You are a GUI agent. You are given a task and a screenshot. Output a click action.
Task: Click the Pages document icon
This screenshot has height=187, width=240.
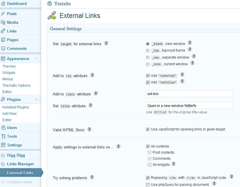tap(3, 40)
